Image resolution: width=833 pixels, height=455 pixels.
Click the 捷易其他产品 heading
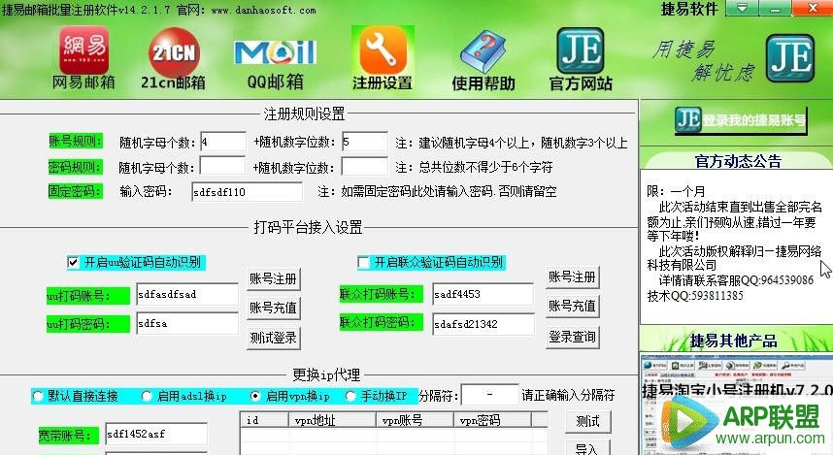(734, 341)
